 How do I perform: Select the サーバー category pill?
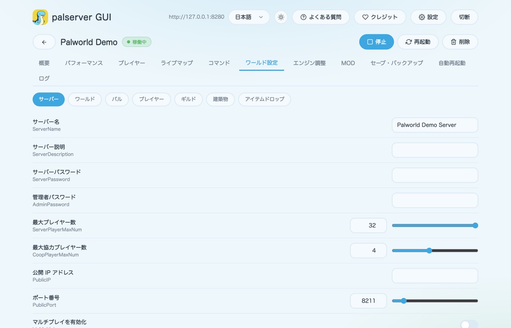(49, 99)
